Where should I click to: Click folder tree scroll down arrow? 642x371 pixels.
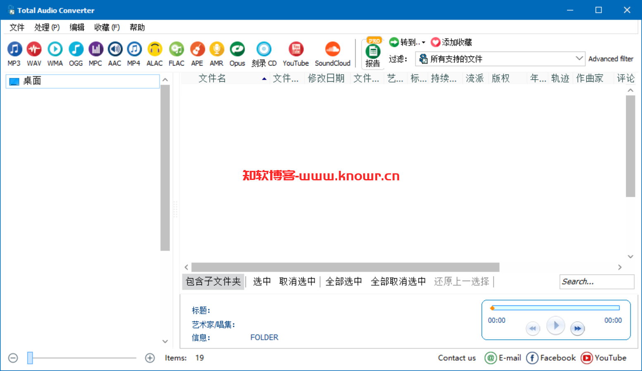(165, 341)
